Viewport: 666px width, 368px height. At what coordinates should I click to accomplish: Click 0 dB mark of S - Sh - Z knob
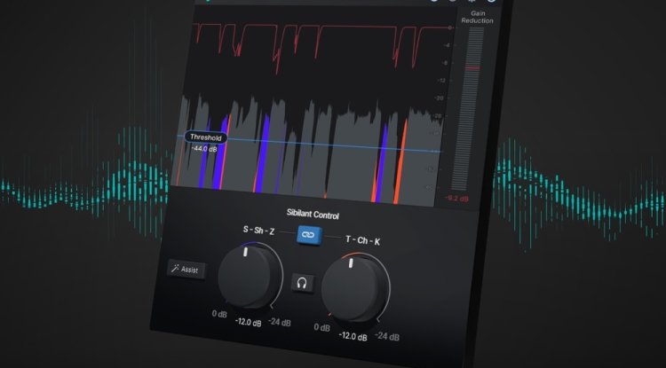click(219, 314)
